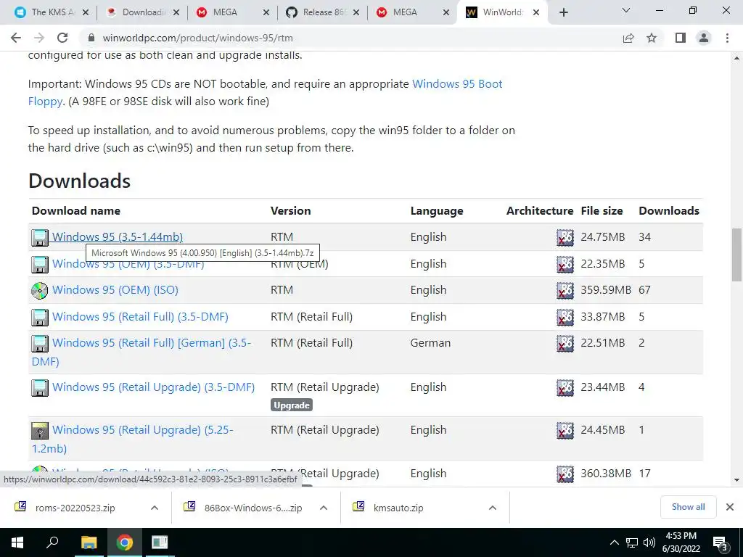Open downloaded roms-20220523.zip file
Screen dimensions: 743x557
(x=75, y=508)
